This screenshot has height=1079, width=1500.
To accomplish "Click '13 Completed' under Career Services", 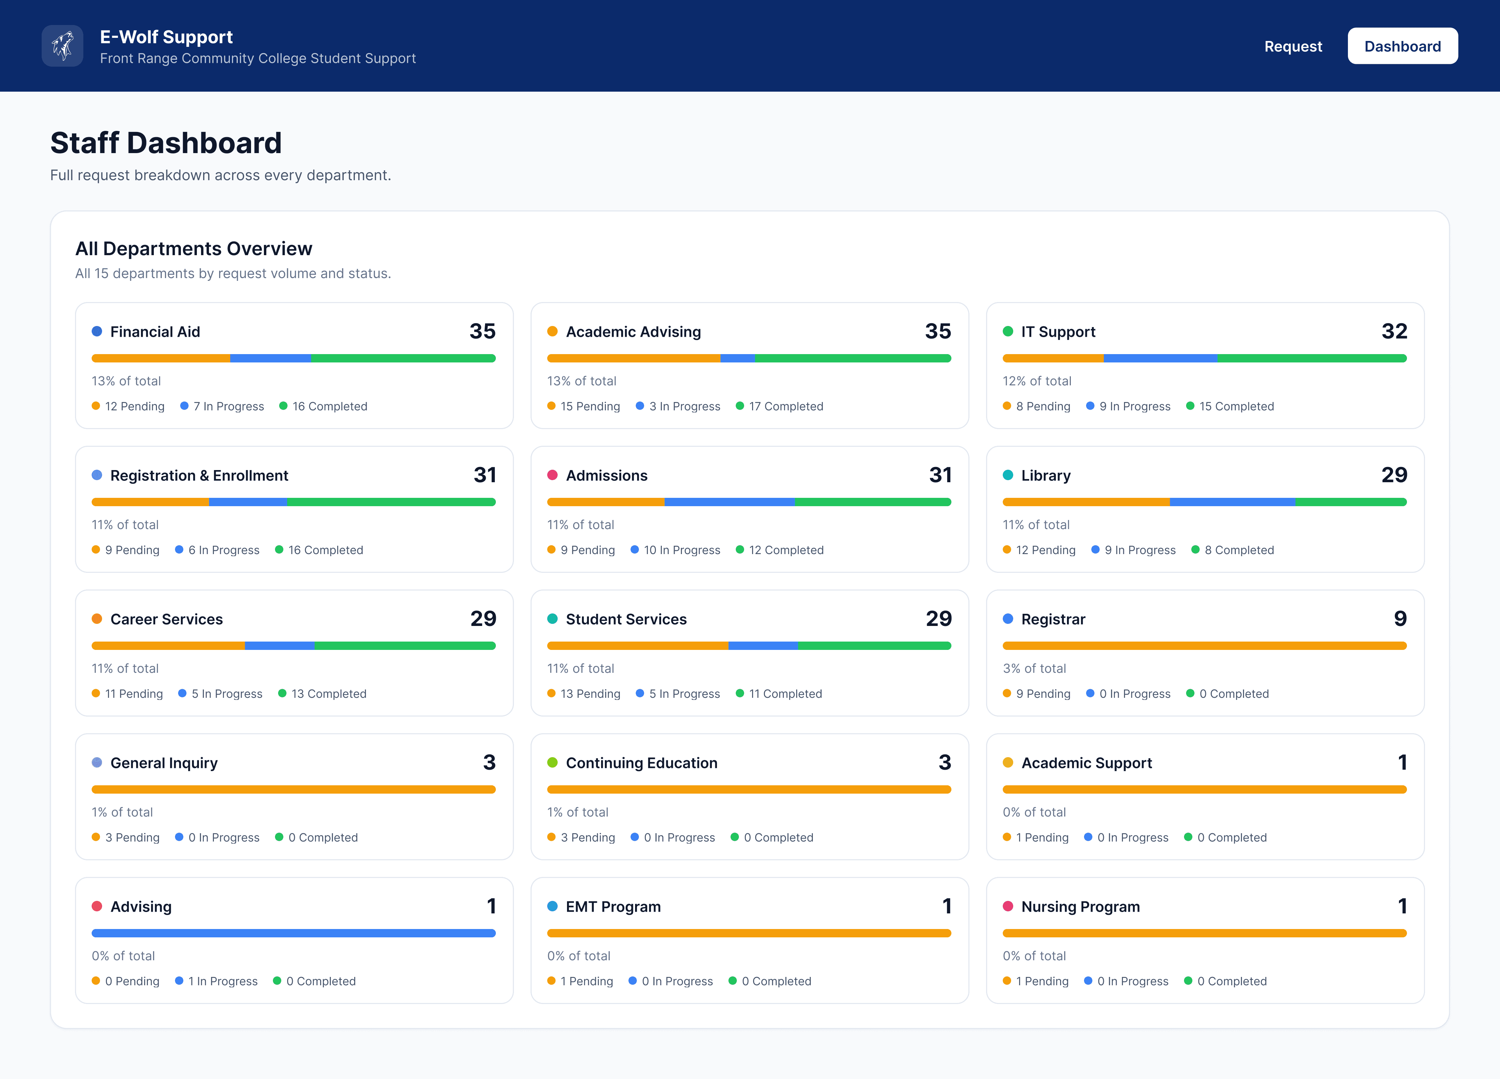I will tap(322, 694).
